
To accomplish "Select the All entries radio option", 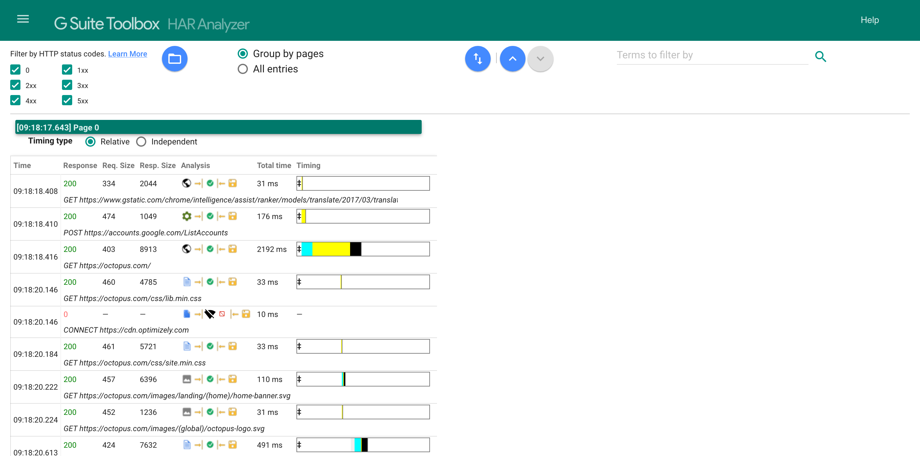I will point(242,69).
